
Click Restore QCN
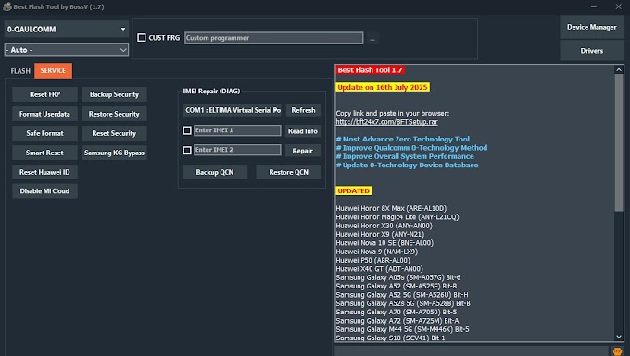click(288, 172)
